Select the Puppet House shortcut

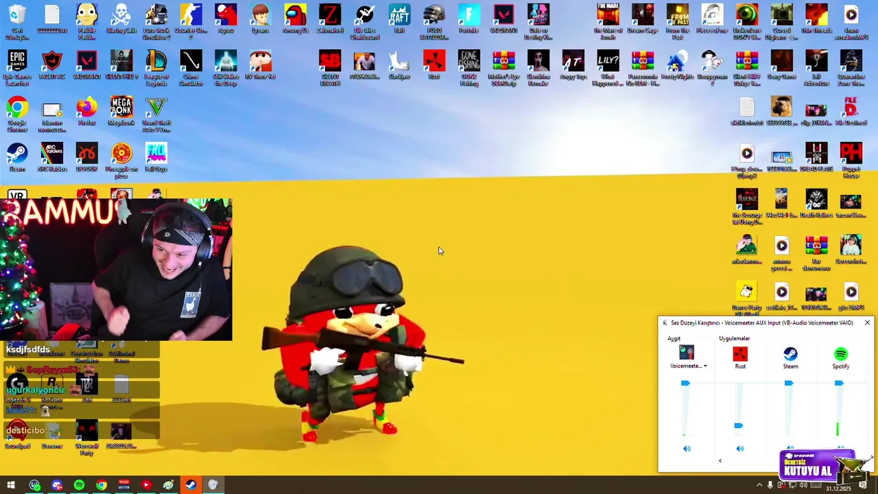(x=851, y=161)
